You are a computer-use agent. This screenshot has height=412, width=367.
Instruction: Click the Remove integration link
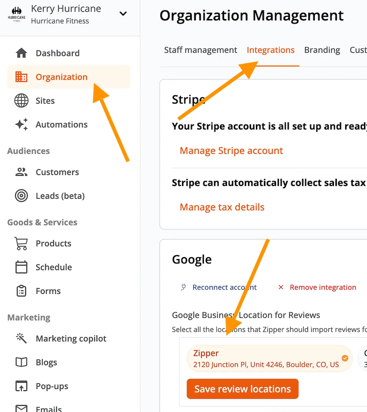(323, 287)
